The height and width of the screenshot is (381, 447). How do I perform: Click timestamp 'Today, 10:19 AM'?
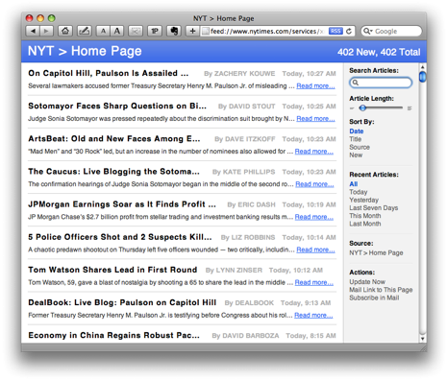pos(309,204)
